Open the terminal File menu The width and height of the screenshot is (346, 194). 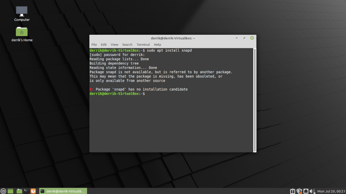pyautogui.click(x=94, y=44)
